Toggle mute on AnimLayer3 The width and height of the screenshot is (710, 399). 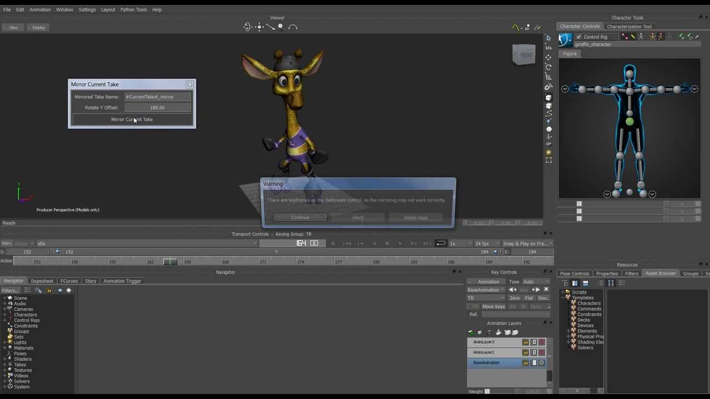pyautogui.click(x=542, y=342)
